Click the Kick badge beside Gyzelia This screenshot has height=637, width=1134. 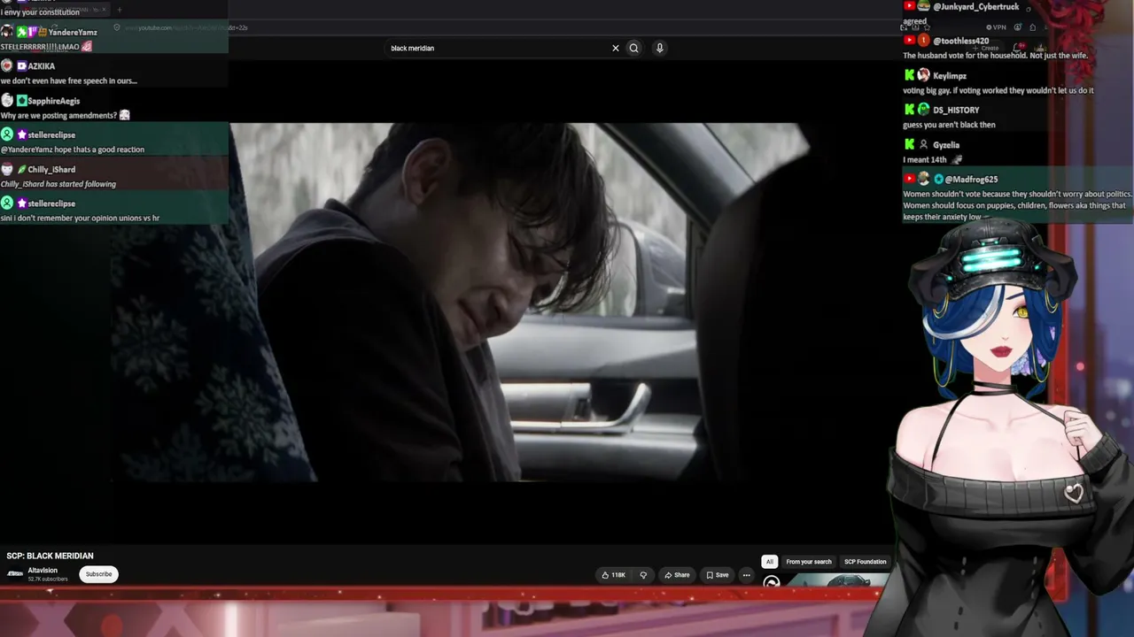[909, 144]
